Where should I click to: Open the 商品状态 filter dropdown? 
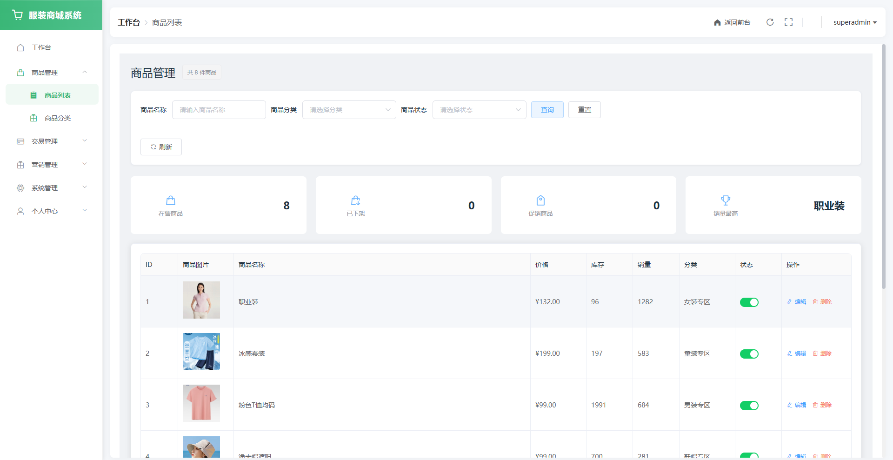point(479,110)
